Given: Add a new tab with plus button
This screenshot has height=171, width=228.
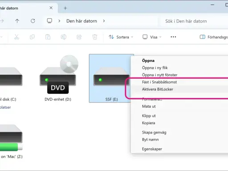Looking at the screenshot, I should point(65,8).
